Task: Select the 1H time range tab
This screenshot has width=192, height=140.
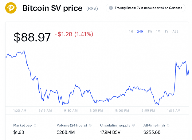Action: (131, 32)
